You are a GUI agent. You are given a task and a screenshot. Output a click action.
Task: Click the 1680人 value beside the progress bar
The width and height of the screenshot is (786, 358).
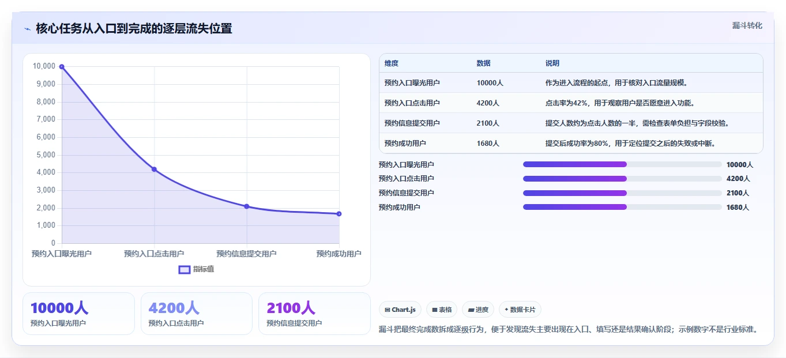pyautogui.click(x=738, y=208)
